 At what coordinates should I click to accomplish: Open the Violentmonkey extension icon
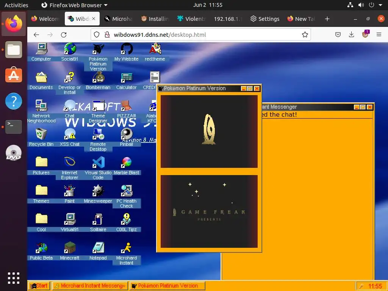[365, 34]
